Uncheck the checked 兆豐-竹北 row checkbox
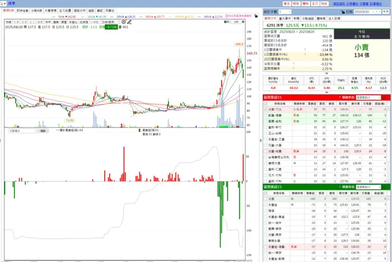 pyautogui.click(x=265, y=110)
